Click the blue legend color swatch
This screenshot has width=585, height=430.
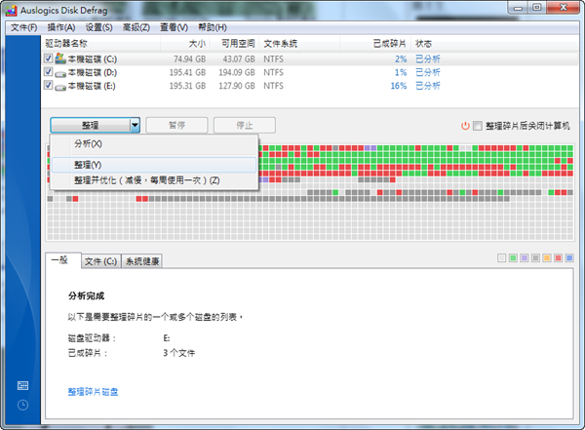point(569,258)
